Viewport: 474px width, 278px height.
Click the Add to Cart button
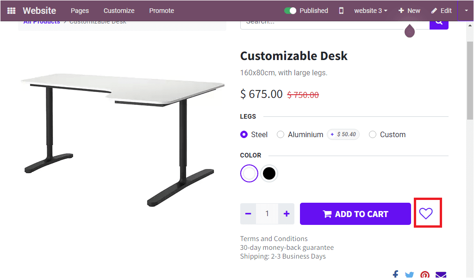click(355, 214)
